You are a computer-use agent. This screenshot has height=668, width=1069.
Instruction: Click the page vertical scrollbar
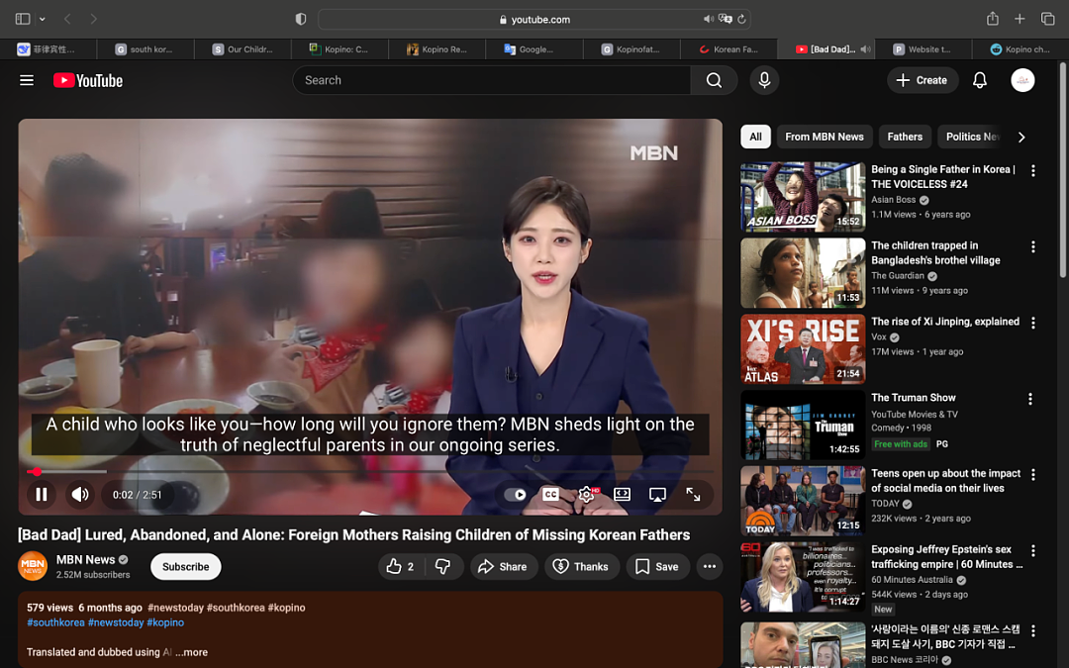point(1062,170)
